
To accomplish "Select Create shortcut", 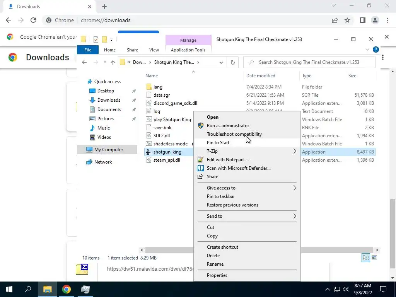I will [247, 247].
